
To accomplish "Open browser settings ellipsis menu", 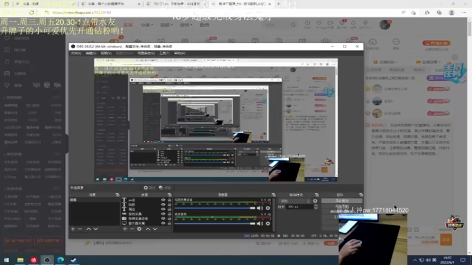I will tap(464, 12).
